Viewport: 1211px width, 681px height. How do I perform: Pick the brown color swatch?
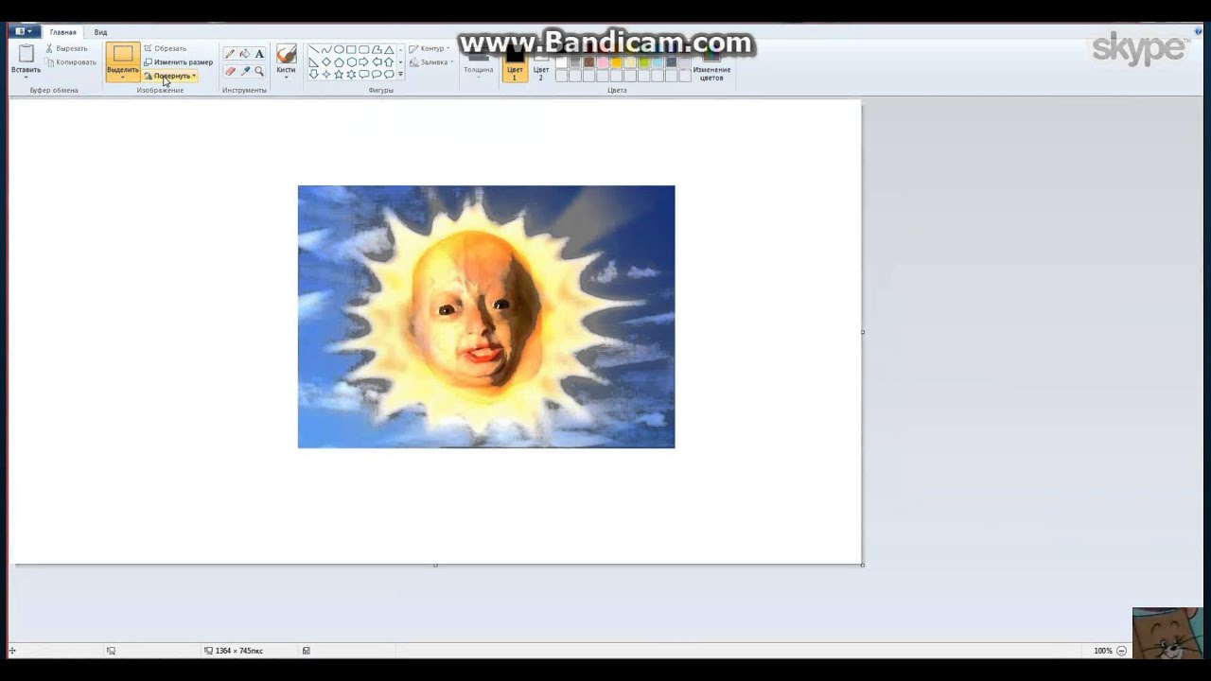tap(588, 62)
